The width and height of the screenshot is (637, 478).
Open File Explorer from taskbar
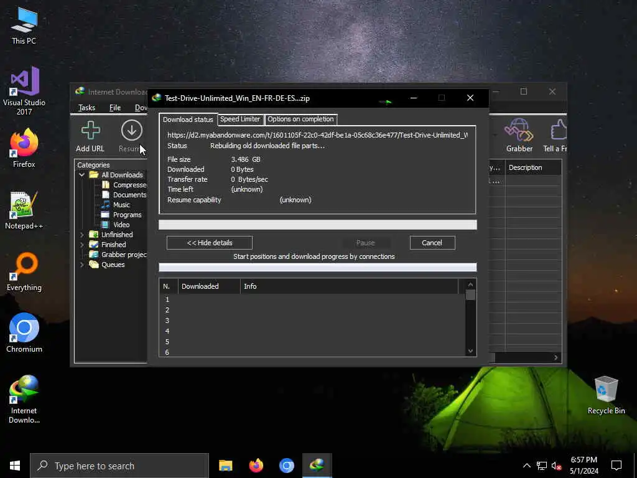(225, 466)
